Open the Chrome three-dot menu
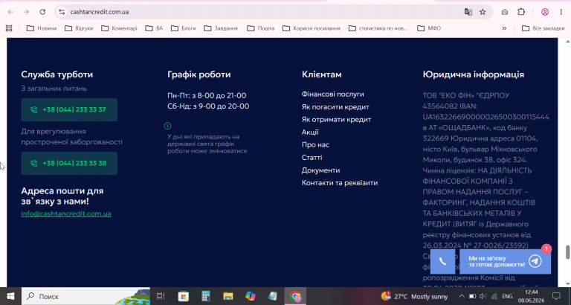Screen dimensions: 571x305 click(x=561, y=12)
